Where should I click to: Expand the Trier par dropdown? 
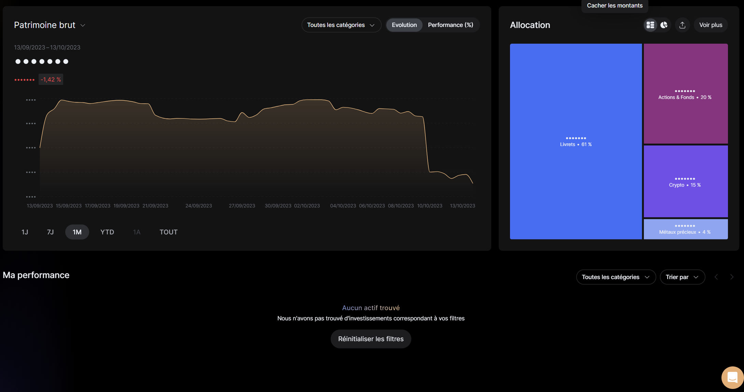682,277
